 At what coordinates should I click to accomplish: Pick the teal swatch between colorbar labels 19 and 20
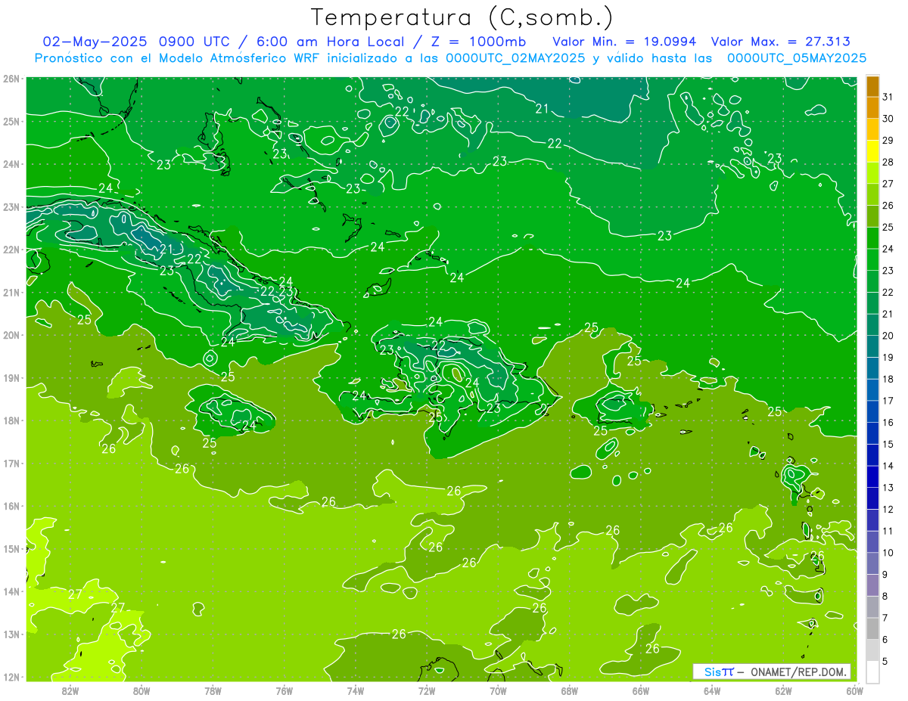point(872,346)
